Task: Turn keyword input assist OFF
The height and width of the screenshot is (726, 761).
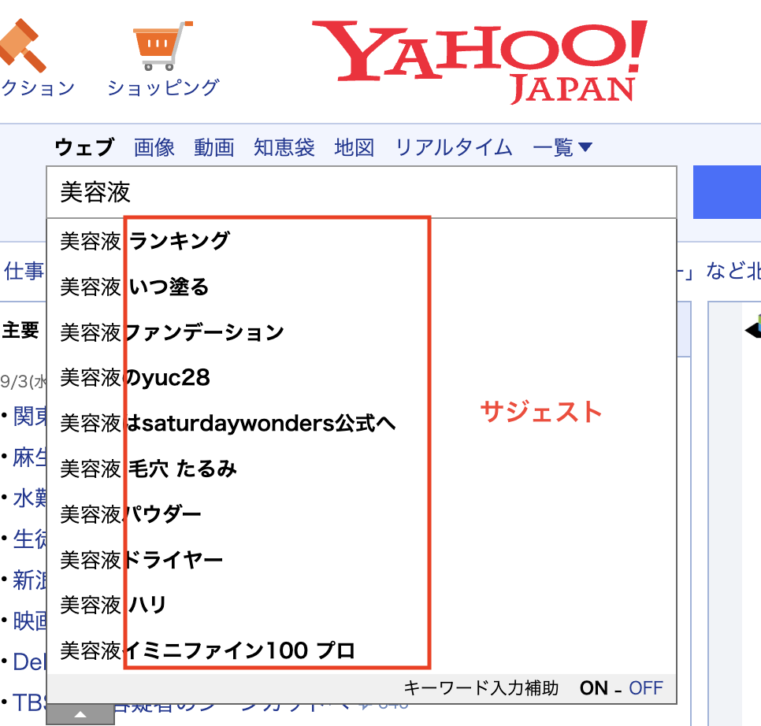Action: 646,688
